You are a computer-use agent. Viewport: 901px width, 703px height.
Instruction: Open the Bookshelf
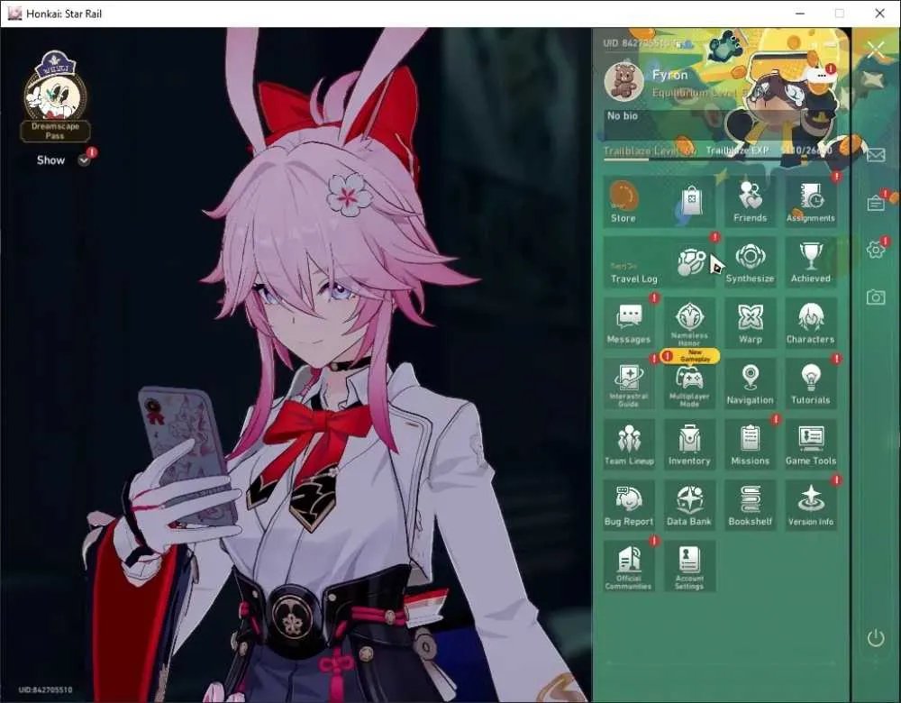pyautogui.click(x=750, y=506)
